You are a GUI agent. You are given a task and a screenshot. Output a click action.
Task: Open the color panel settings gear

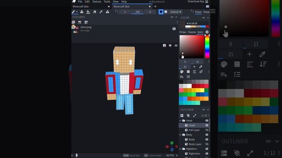(207, 32)
